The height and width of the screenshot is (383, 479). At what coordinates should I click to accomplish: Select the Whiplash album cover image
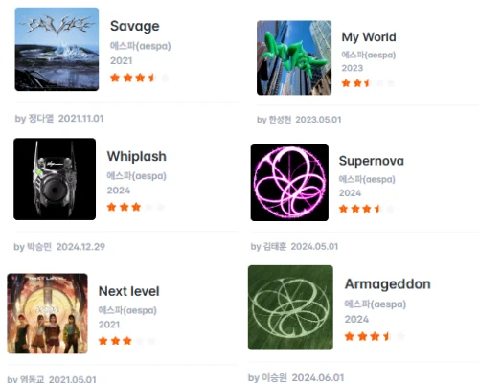tap(55, 179)
